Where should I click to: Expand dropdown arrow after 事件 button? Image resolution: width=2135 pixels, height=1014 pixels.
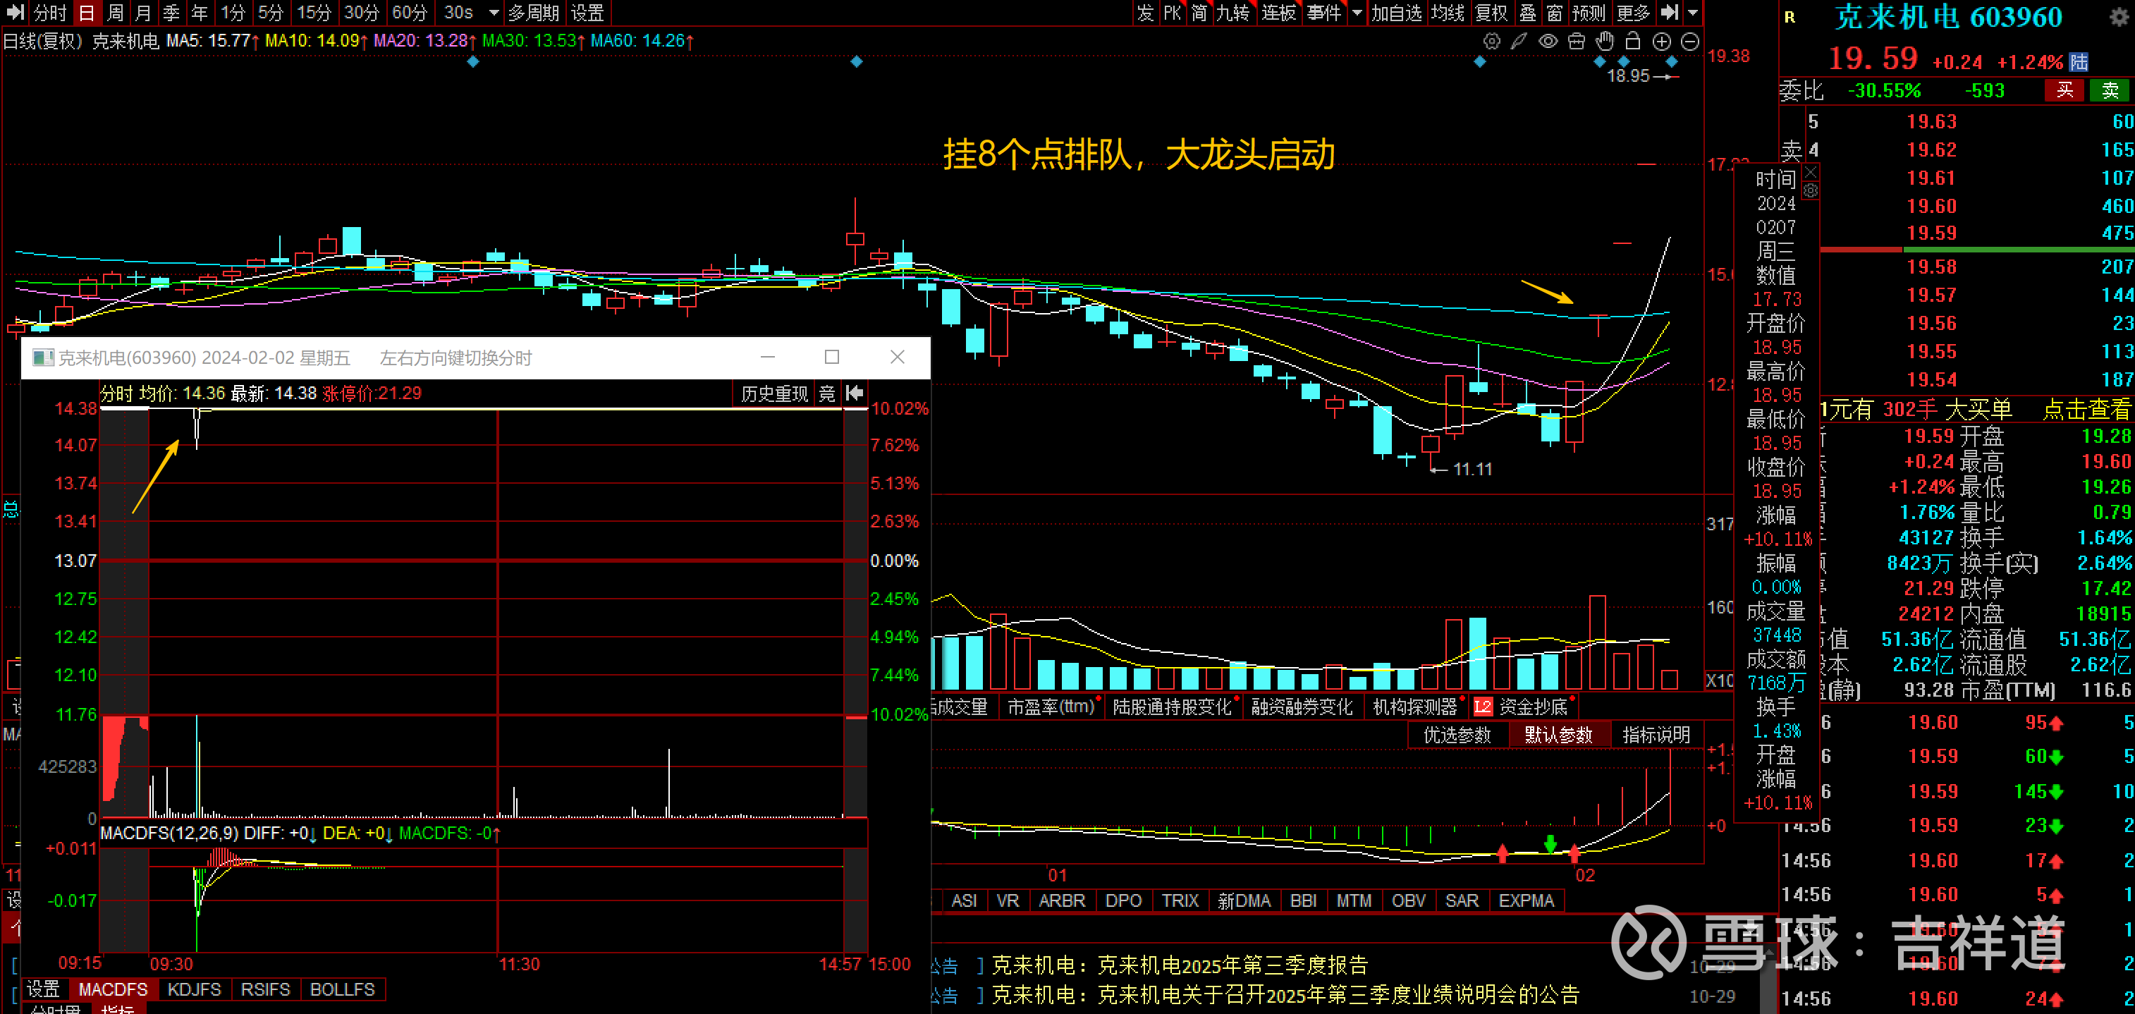[1357, 13]
